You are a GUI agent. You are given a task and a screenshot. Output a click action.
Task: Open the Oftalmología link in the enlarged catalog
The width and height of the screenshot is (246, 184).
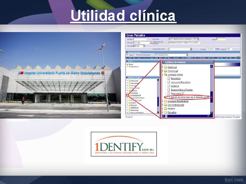pyautogui.click(x=173, y=71)
